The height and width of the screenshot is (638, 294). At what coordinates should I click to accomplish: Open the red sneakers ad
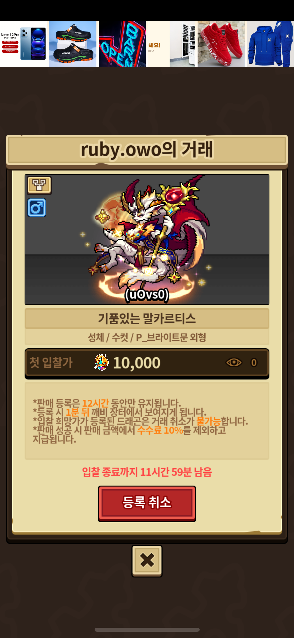(x=221, y=44)
